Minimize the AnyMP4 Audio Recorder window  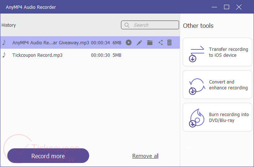(214, 7)
